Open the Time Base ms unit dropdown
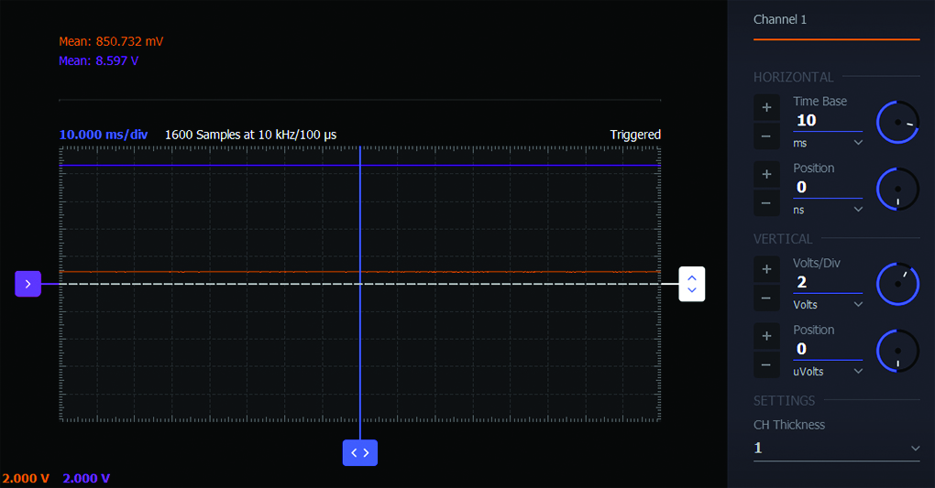Image resolution: width=935 pixels, height=488 pixels. click(x=828, y=143)
